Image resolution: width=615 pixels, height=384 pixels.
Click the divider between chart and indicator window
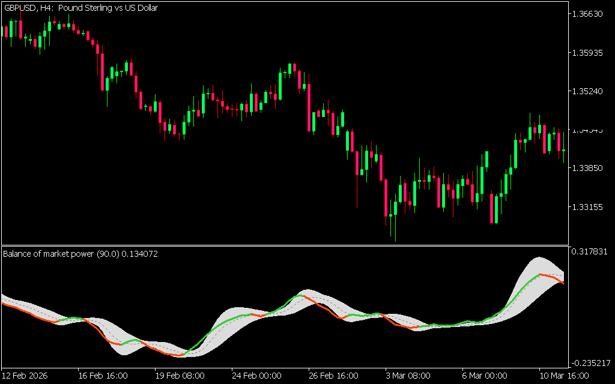point(283,245)
